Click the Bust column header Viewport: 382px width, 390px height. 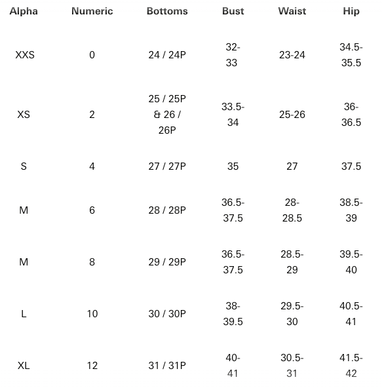click(x=233, y=11)
